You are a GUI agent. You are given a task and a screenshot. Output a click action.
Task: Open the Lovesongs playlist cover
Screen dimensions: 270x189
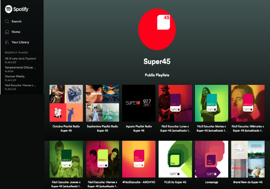212,159
